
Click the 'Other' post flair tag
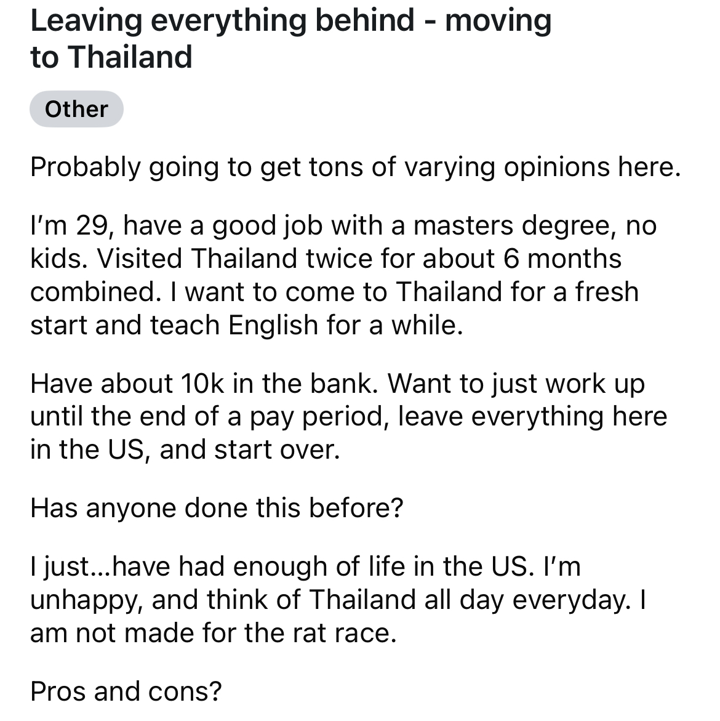76,109
